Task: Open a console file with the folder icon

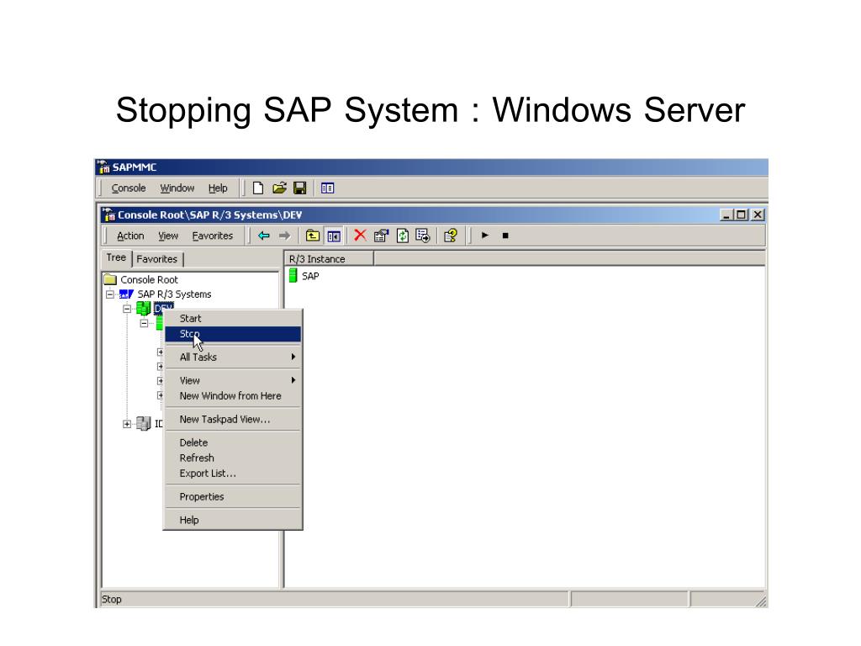Action: coord(279,188)
